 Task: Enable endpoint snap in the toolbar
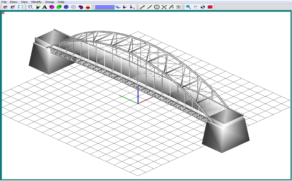142,7
